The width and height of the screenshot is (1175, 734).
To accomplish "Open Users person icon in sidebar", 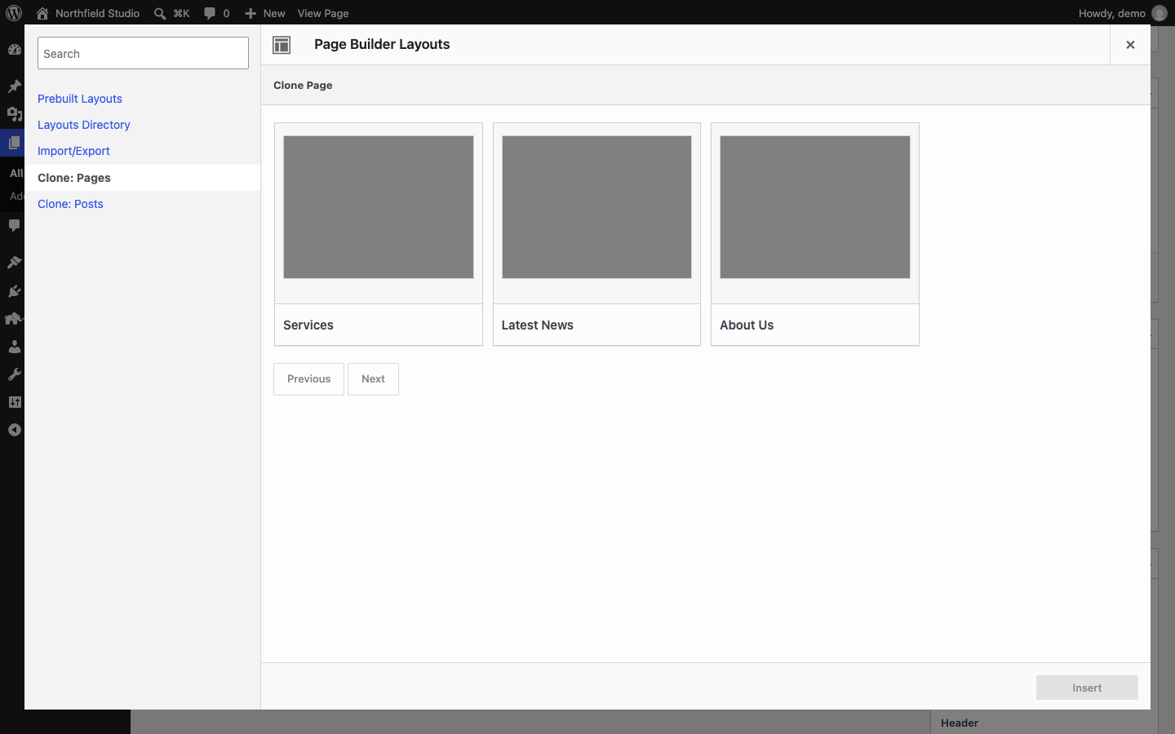I will coord(14,347).
